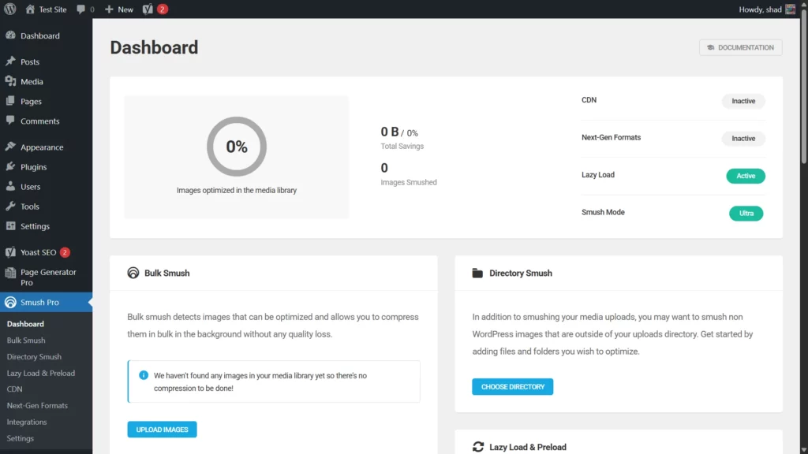Click the Tools wrench icon
Viewport: 808px width, 454px height.
point(10,207)
